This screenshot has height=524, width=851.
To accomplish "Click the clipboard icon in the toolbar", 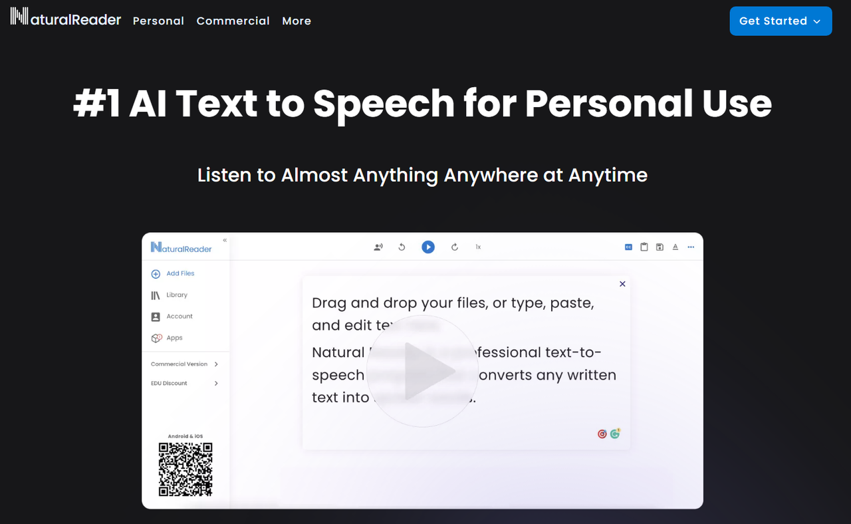I will [644, 247].
